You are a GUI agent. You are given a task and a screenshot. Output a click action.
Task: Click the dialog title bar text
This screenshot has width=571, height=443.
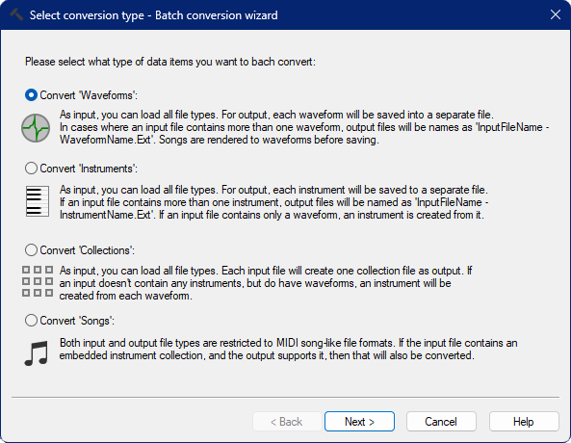pyautogui.click(x=154, y=15)
